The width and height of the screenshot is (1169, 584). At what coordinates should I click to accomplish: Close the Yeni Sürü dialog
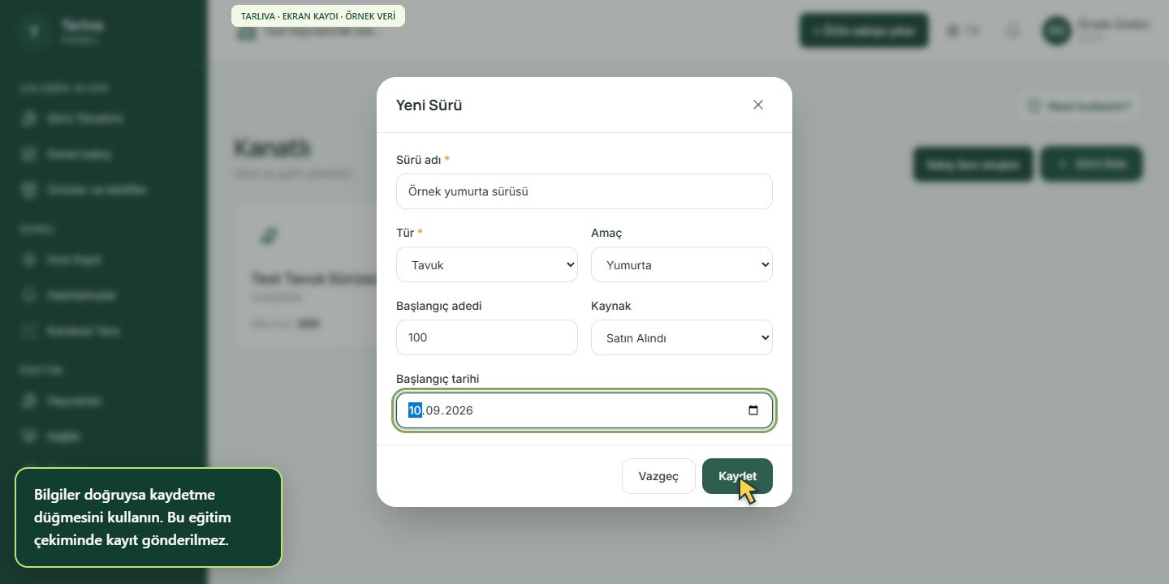point(758,105)
